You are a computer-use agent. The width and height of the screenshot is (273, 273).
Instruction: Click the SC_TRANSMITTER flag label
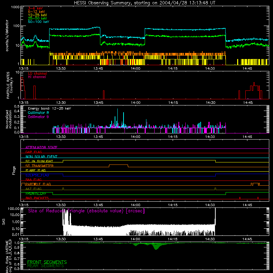click(x=40, y=166)
